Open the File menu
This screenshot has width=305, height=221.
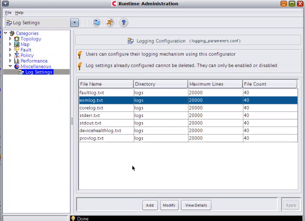tap(8, 13)
